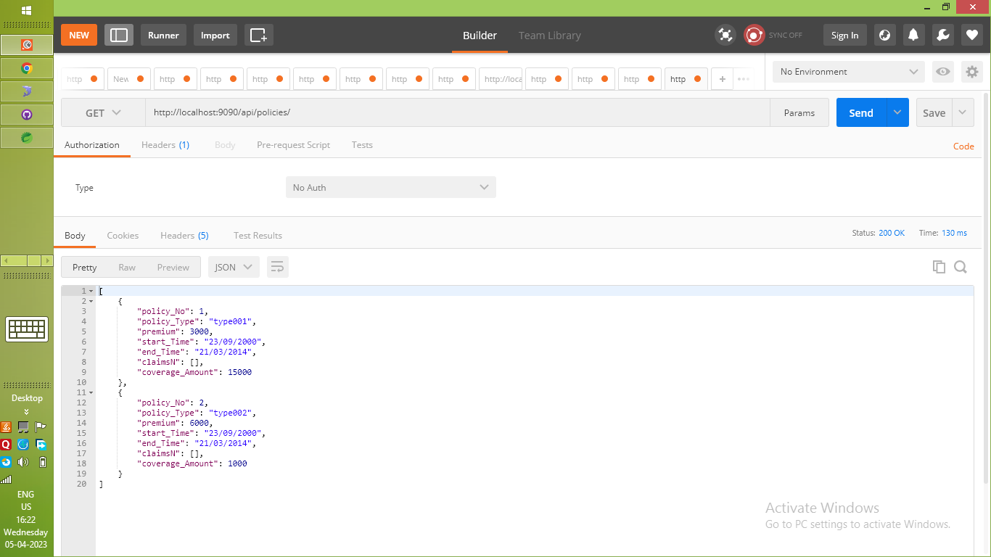Open the JSON format dropdown

234,267
